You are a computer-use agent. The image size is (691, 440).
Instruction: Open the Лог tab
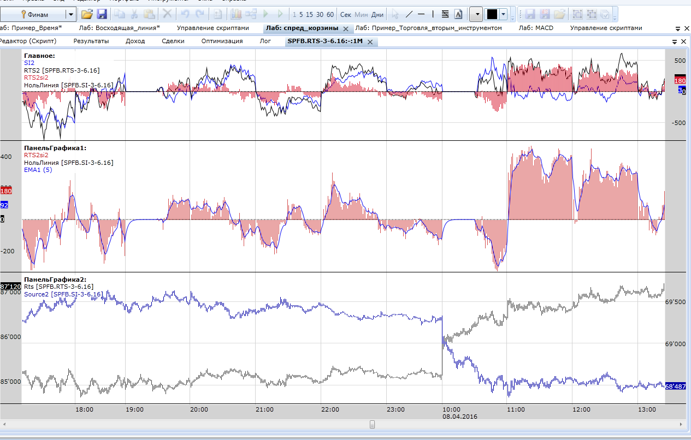pos(265,41)
